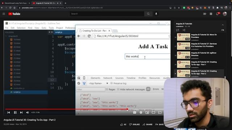Reload the 30.html page in the inner Chrome

(89, 36)
